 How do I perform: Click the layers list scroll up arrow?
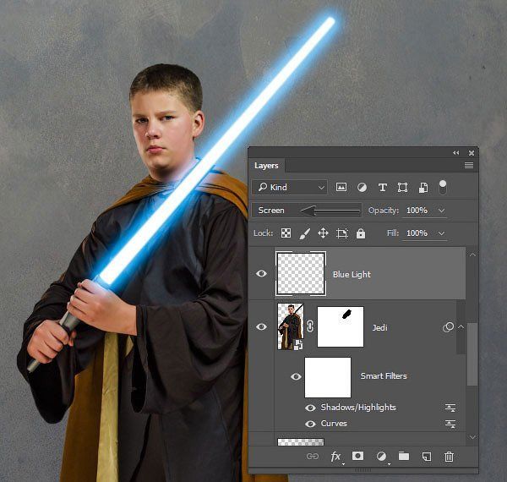click(x=472, y=255)
